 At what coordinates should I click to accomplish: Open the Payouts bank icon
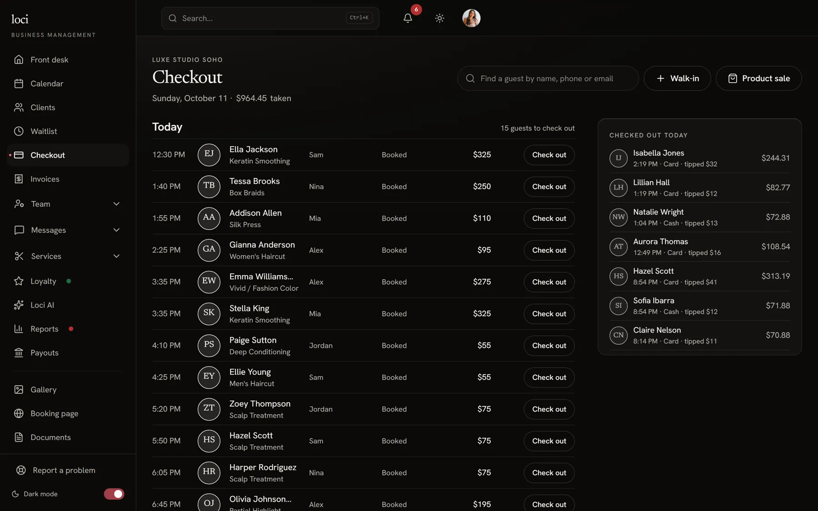pyautogui.click(x=19, y=353)
